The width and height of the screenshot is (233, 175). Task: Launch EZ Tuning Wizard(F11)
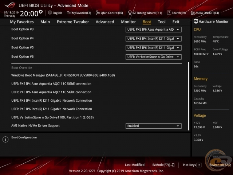pos(145,13)
